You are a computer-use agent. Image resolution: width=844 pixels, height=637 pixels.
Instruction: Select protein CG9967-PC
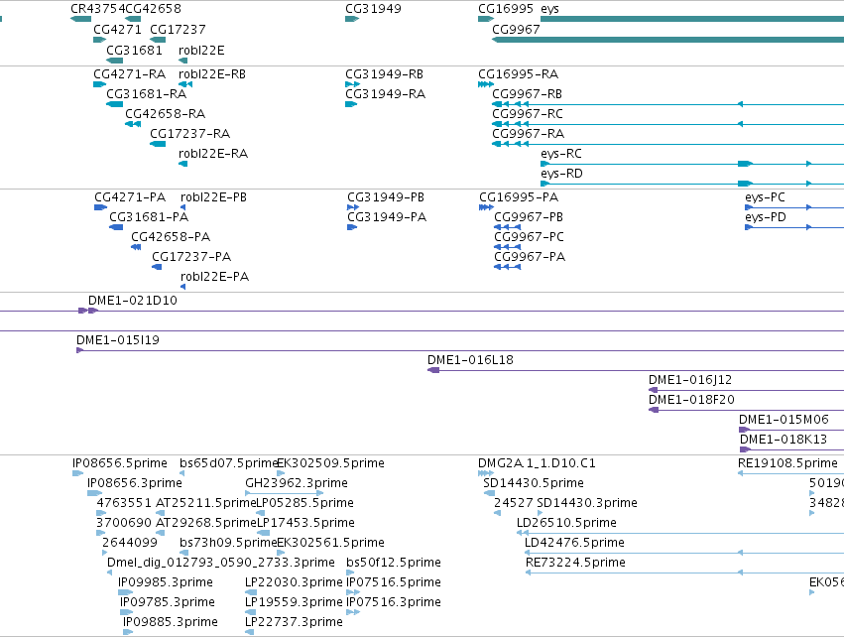point(530,237)
